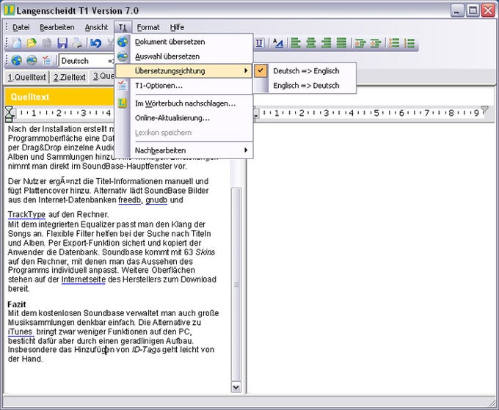This screenshot has width=499, height=410.
Task: Click inside the empty target text pane
Action: coord(371,257)
